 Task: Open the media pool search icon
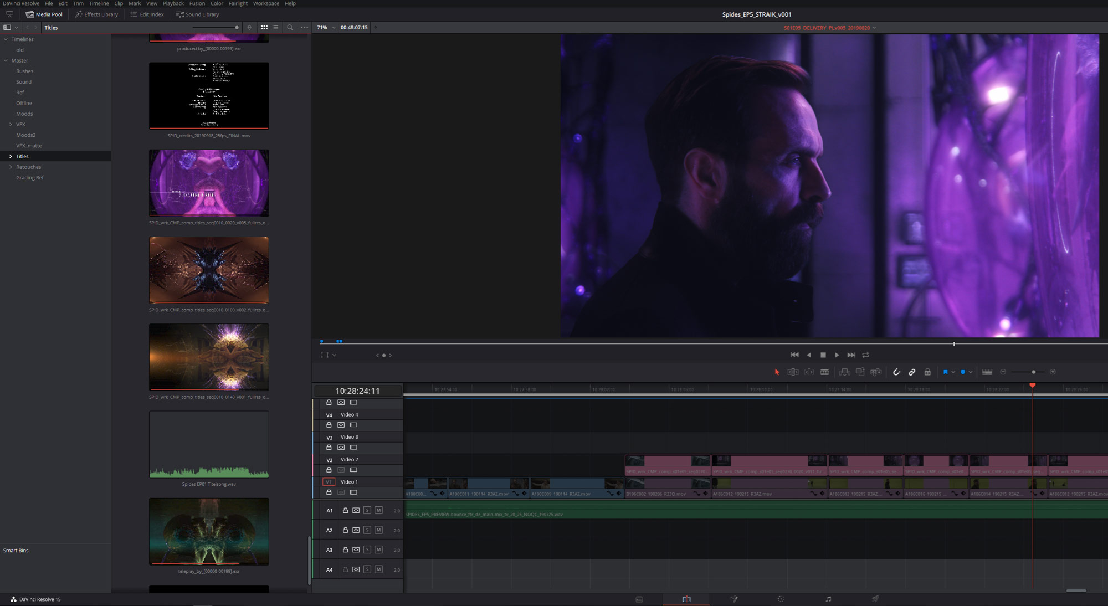click(290, 28)
